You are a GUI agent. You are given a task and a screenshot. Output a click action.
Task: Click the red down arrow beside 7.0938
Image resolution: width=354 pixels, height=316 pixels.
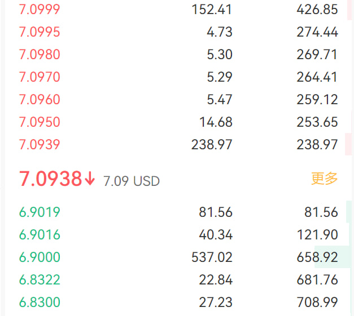pyautogui.click(x=90, y=179)
